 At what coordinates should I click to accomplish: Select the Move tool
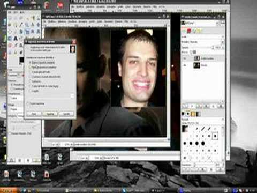[x=38, y=24]
